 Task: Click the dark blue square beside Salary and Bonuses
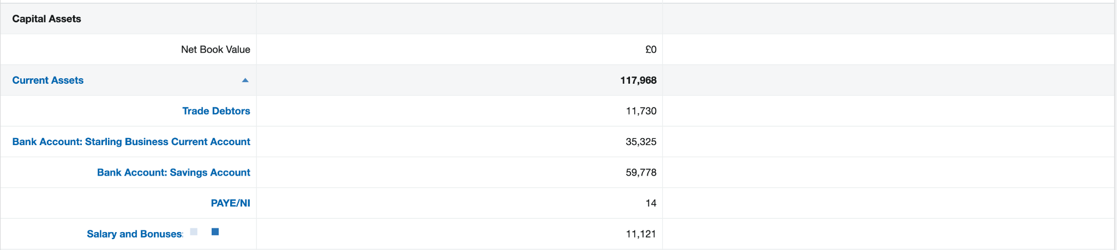215,232
